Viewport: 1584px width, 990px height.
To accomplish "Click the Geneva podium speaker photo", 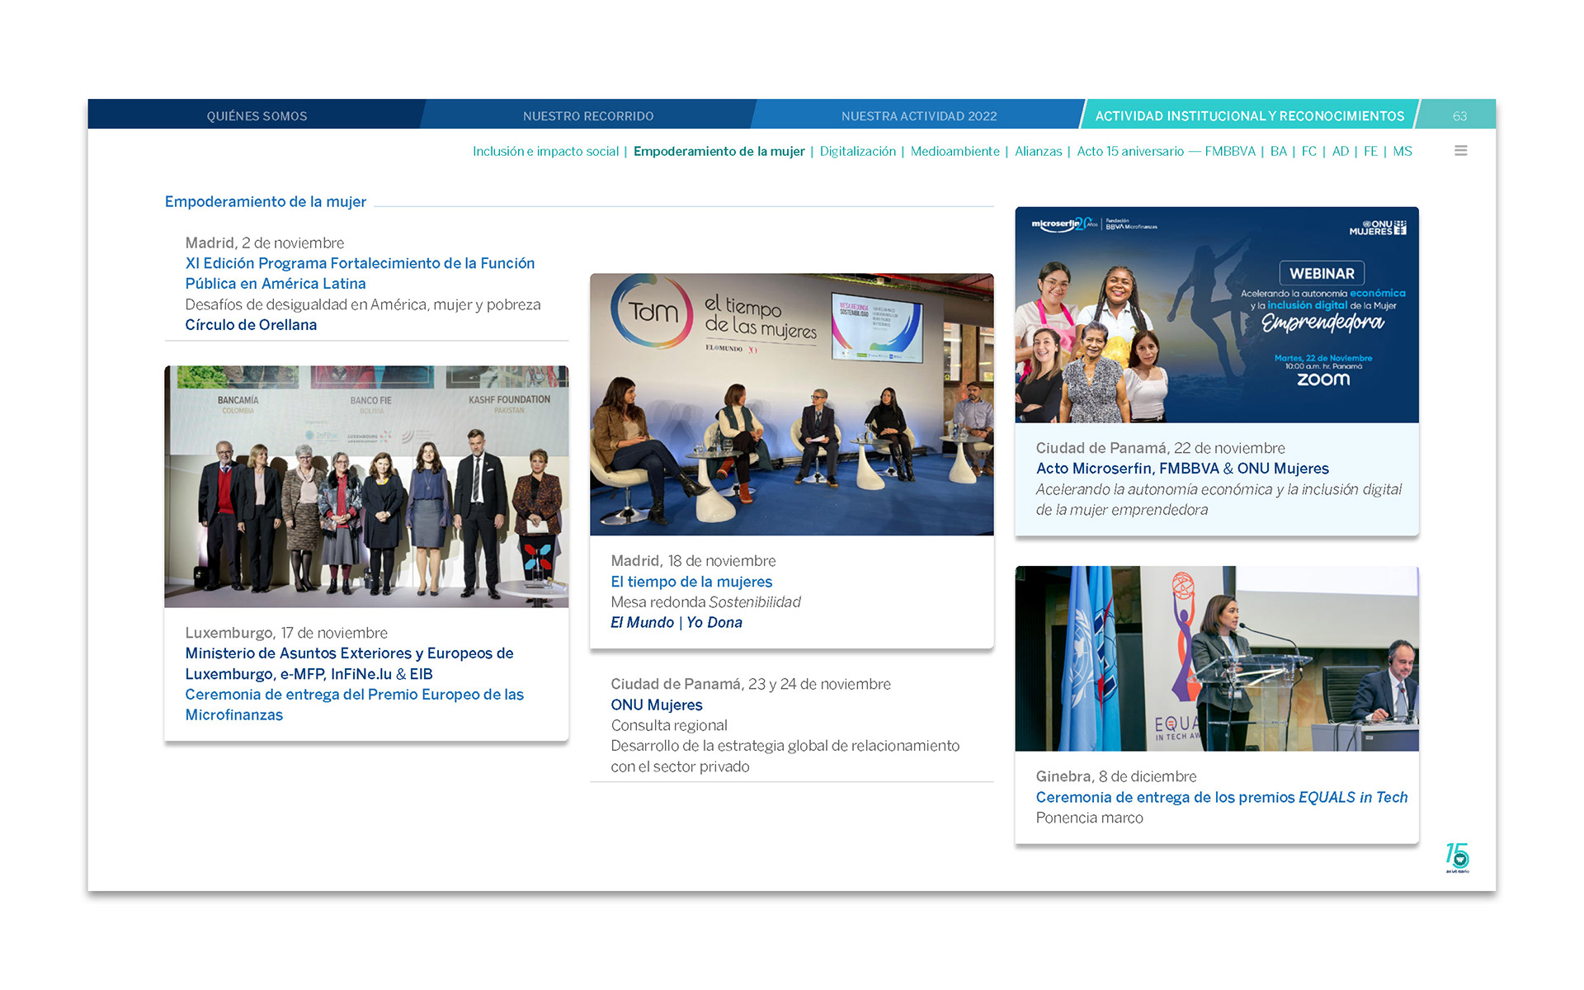I will (1217, 658).
